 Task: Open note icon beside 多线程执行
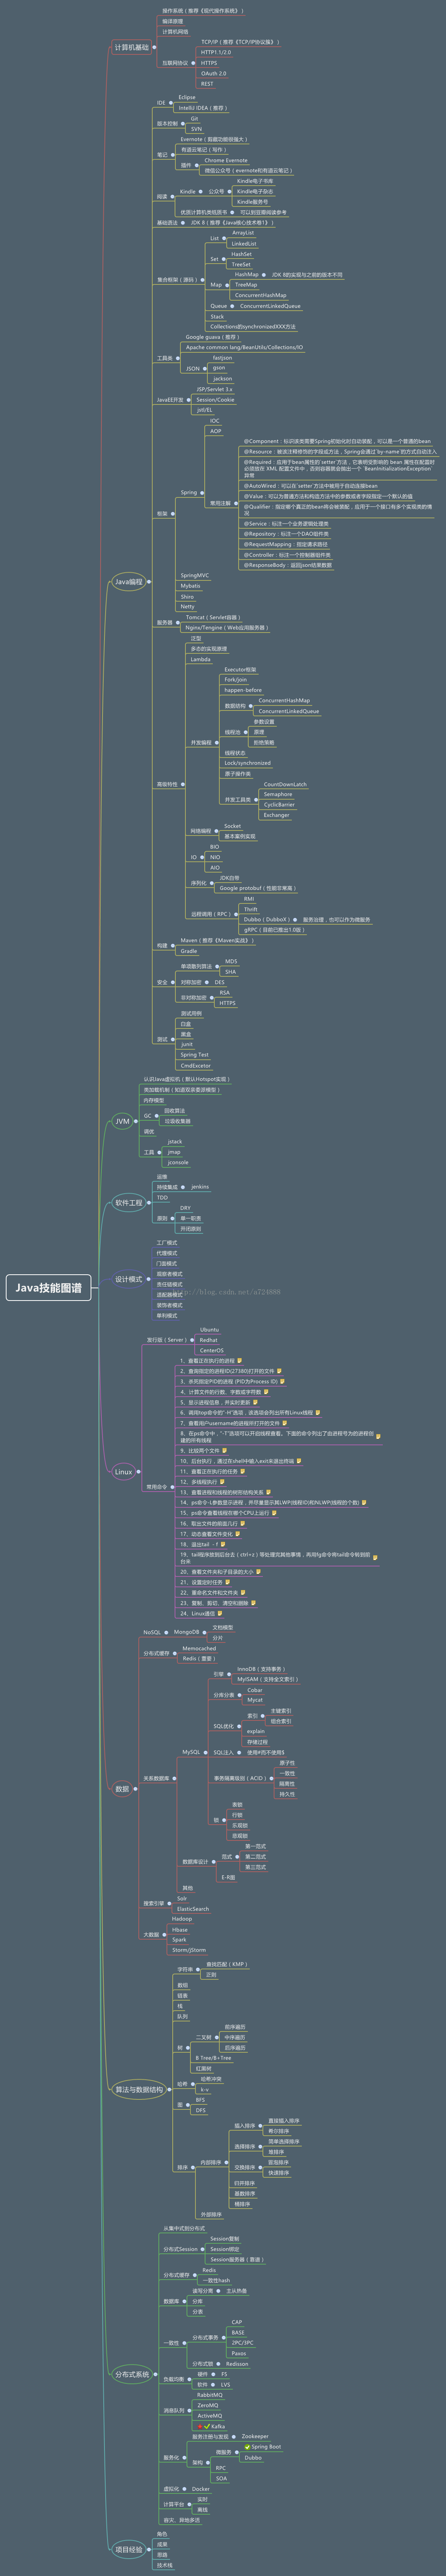222,1482
